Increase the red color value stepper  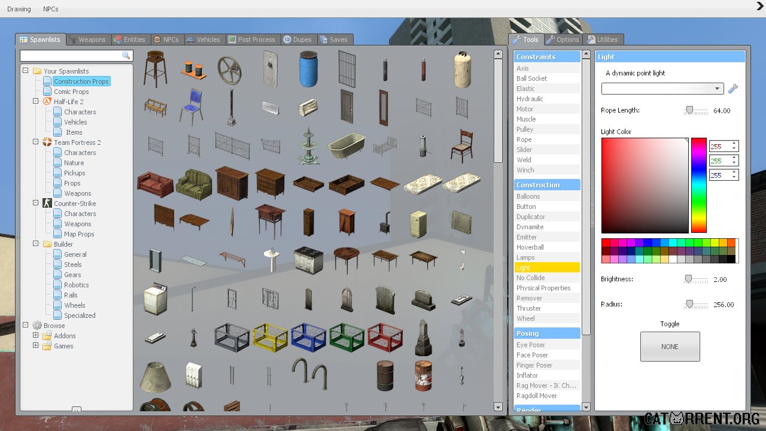tap(735, 144)
